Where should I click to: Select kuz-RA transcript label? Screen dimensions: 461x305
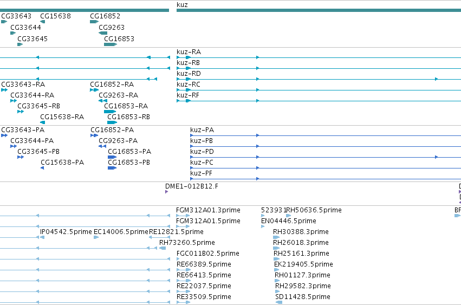pyautogui.click(x=189, y=52)
